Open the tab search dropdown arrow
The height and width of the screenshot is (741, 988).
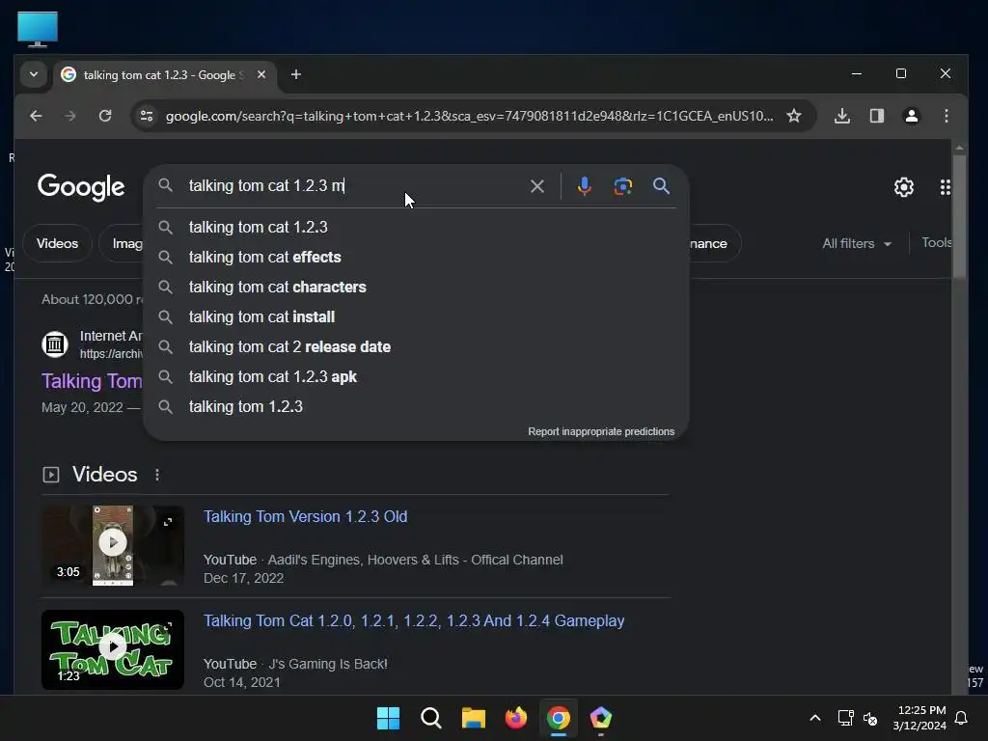pyautogui.click(x=34, y=75)
